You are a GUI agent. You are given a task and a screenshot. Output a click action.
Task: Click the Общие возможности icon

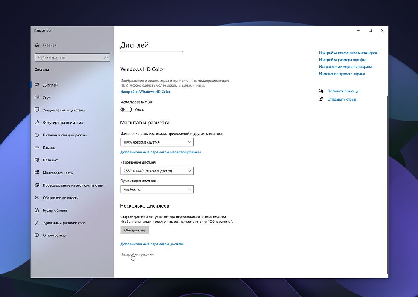(x=37, y=197)
